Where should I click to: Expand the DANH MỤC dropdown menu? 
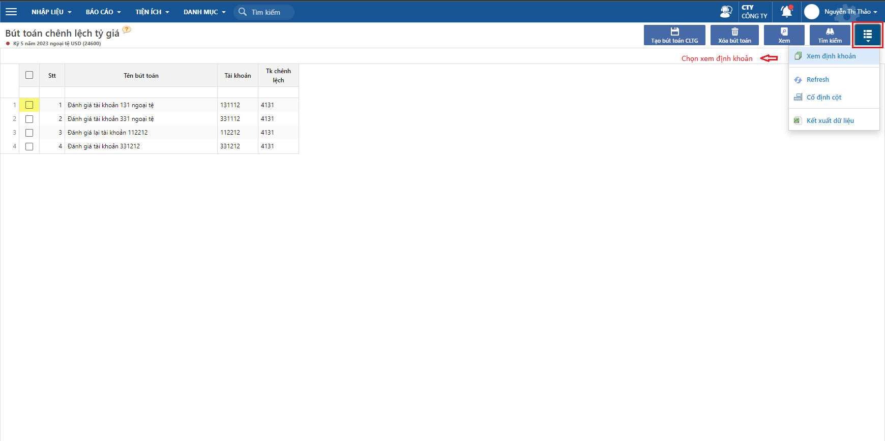tap(204, 12)
